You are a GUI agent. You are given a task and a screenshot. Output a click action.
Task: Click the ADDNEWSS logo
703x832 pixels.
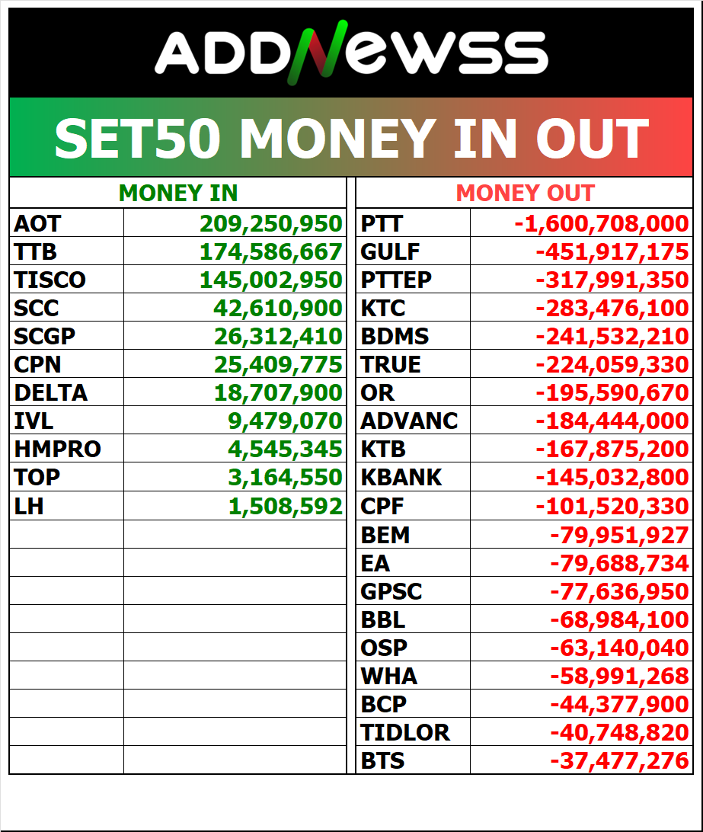click(351, 53)
